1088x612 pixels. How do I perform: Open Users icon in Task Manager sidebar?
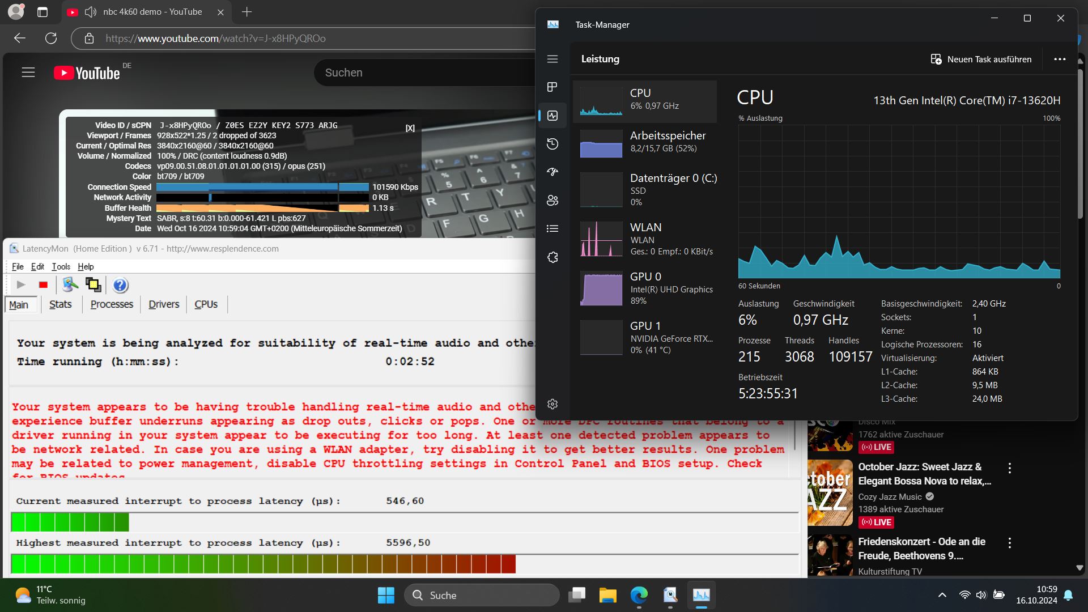coord(552,200)
